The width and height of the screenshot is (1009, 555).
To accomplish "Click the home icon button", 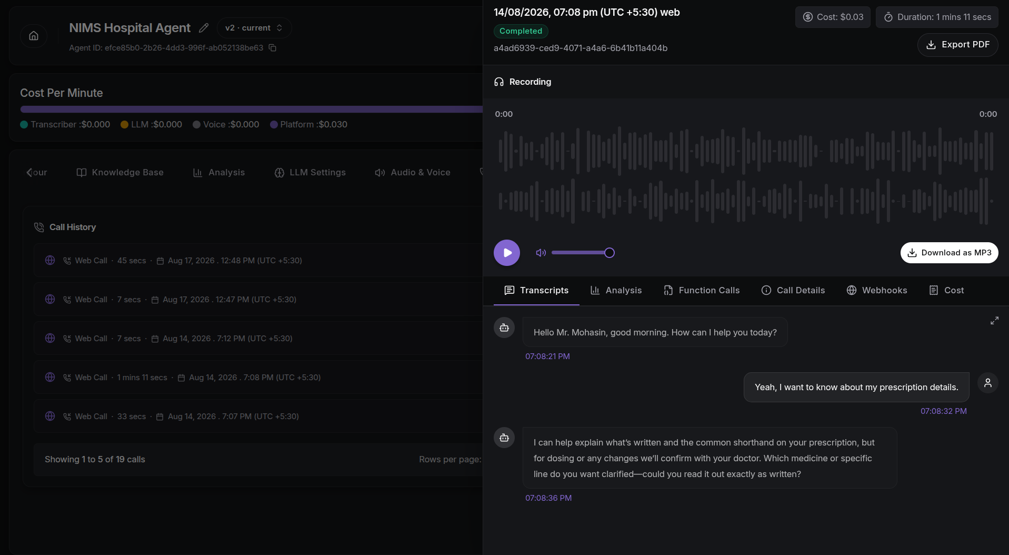I will point(34,36).
